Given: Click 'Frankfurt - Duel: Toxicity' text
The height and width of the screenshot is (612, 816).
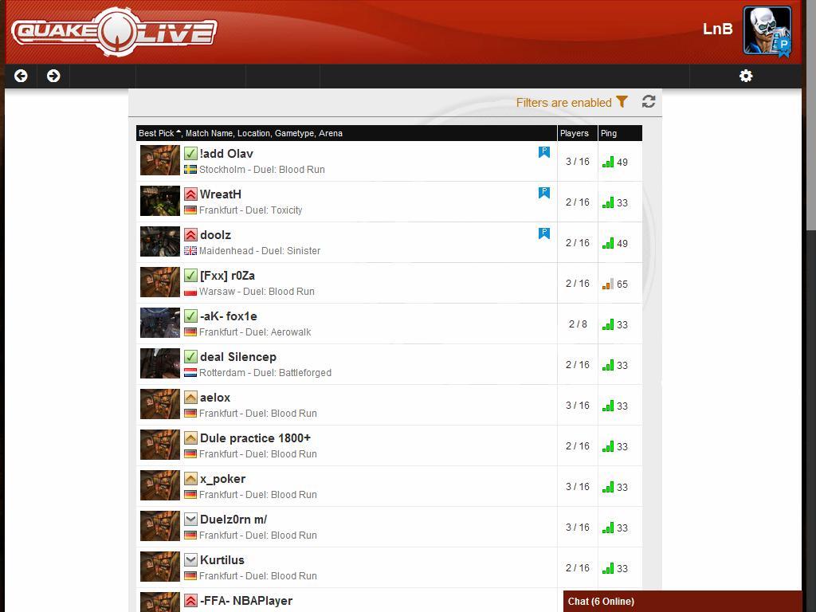Looking at the screenshot, I should click(x=251, y=210).
